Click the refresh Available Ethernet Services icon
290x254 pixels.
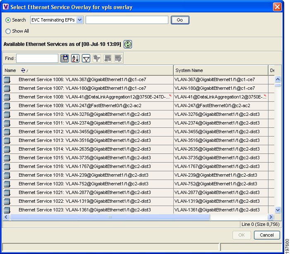click(x=128, y=44)
